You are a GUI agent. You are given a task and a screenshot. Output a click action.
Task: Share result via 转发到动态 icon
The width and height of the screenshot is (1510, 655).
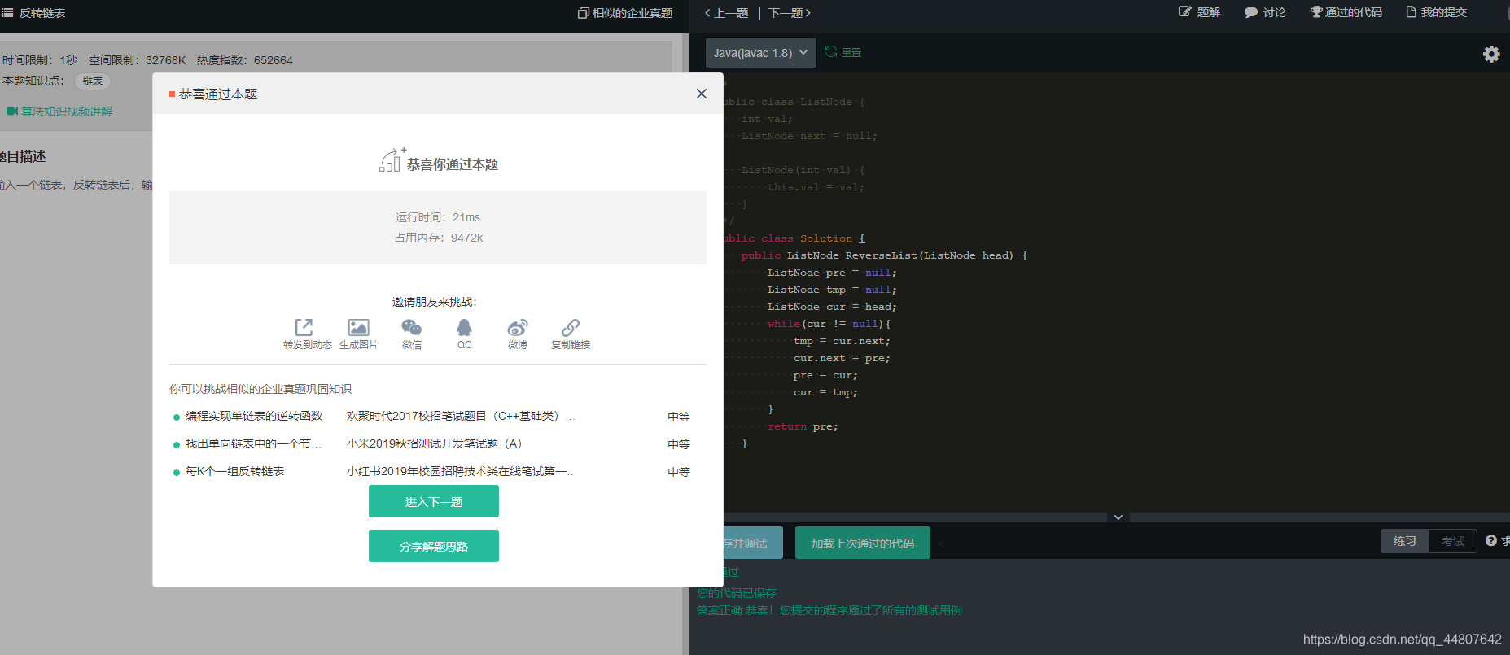tap(304, 327)
